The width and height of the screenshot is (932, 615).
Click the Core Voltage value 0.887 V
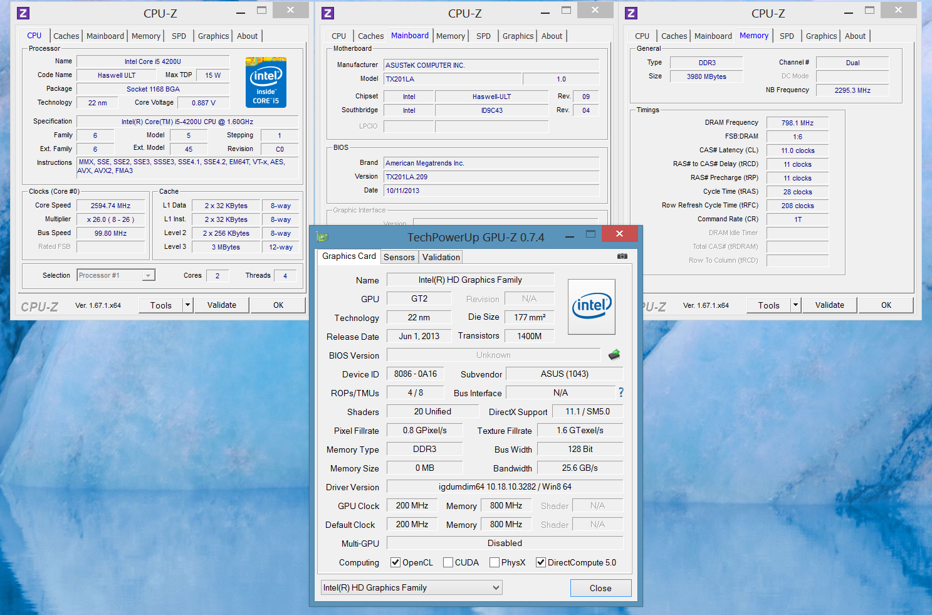click(204, 103)
